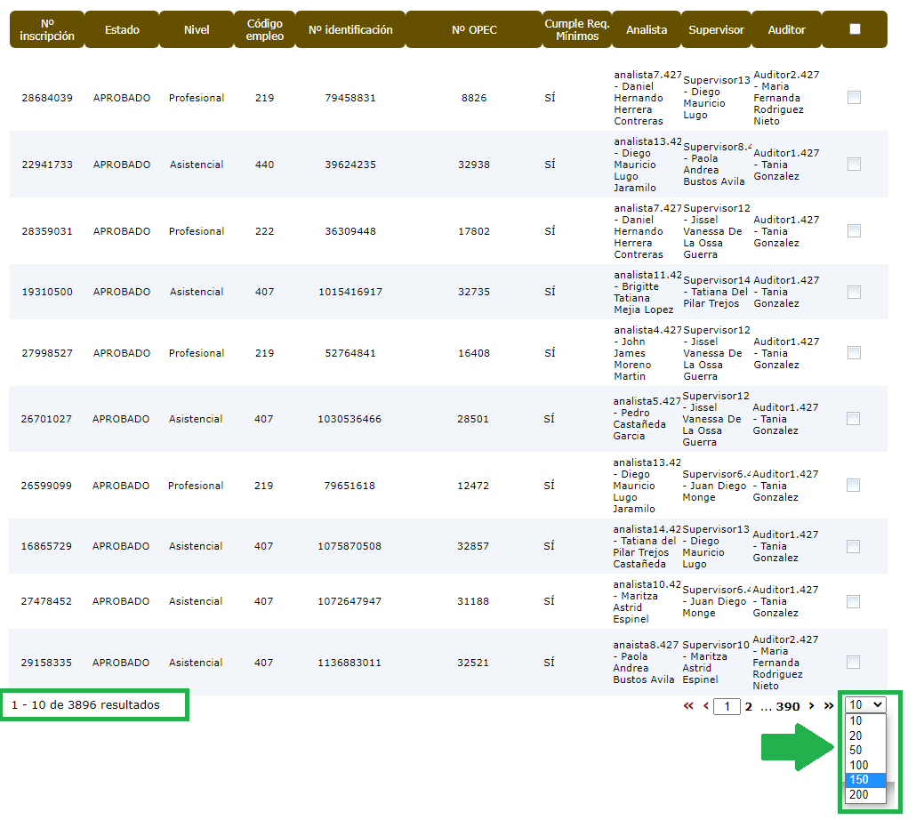Click the Nº OPEC column header
The height and width of the screenshot is (820, 916).
pyautogui.click(x=474, y=29)
